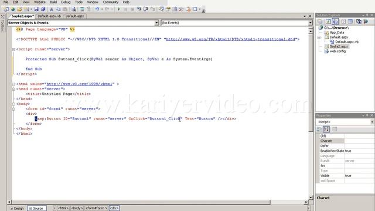
Task: Open the Debug menu
Action: [x=66, y=2]
